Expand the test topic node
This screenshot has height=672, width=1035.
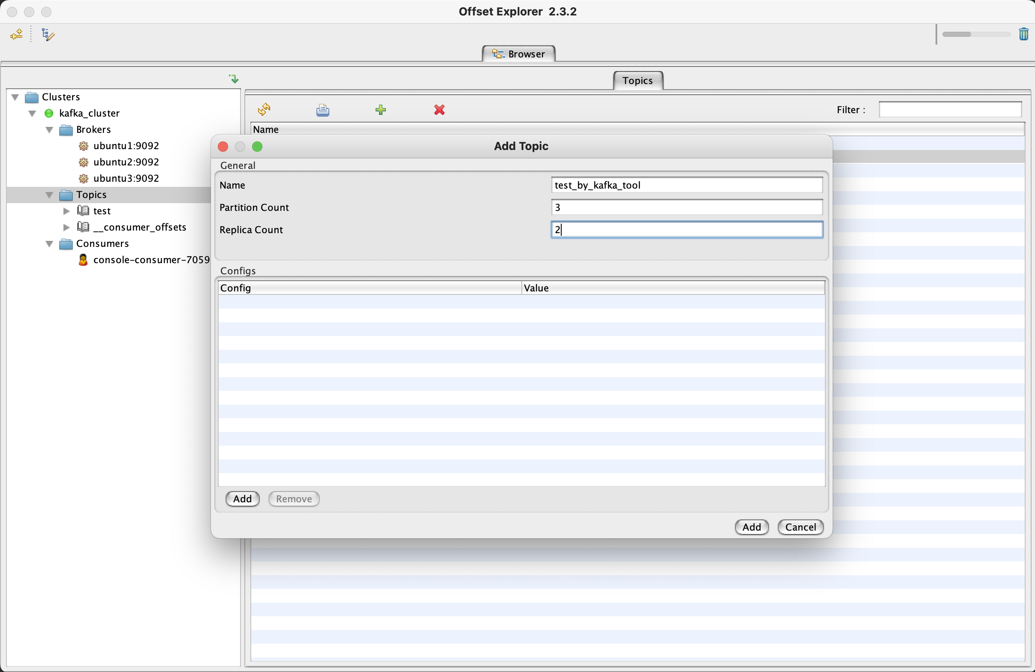pyautogui.click(x=66, y=211)
